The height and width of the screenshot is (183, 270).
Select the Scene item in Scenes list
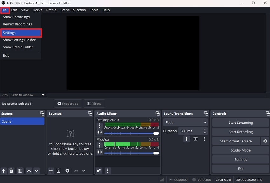(x=22, y=121)
